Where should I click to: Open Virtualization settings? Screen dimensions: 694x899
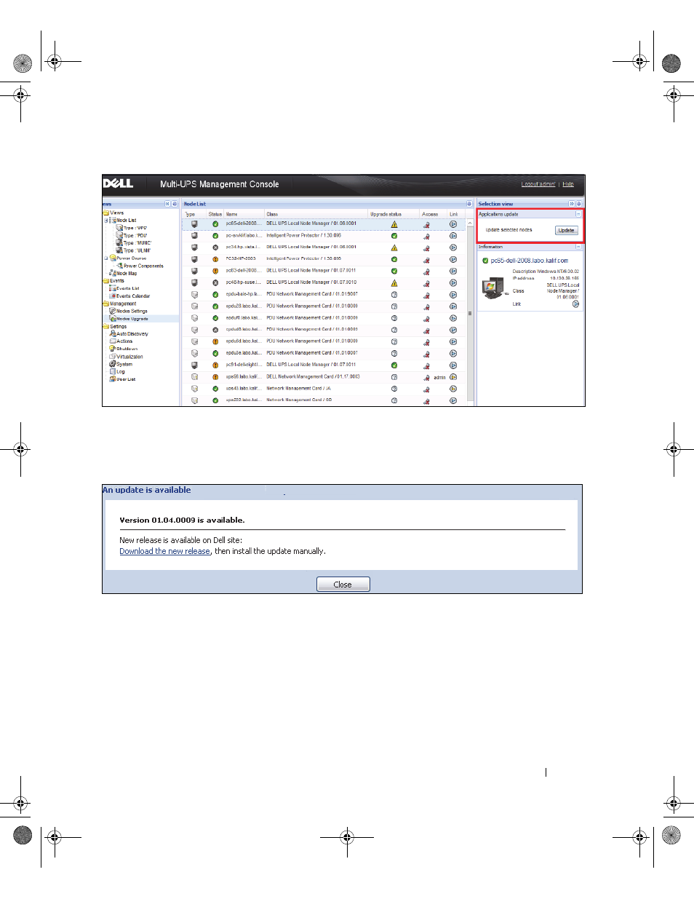pyautogui.click(x=130, y=357)
